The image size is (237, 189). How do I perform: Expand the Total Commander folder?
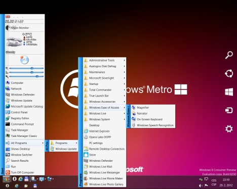click(104, 89)
